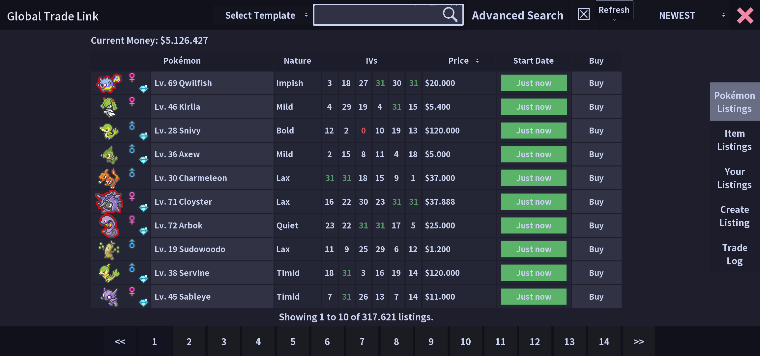Switch to Item Listings tab
This screenshot has height=356, width=760.
(735, 140)
